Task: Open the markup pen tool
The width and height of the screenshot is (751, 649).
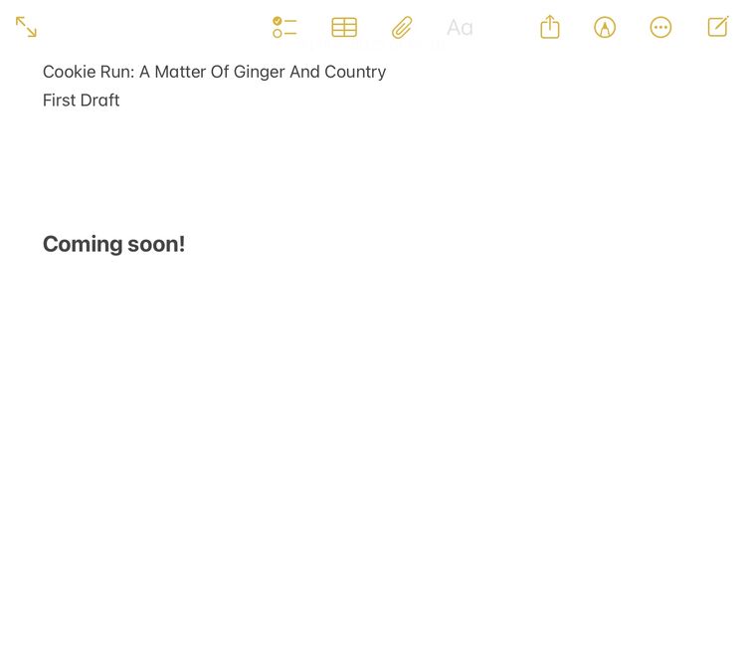Action: 605,27
